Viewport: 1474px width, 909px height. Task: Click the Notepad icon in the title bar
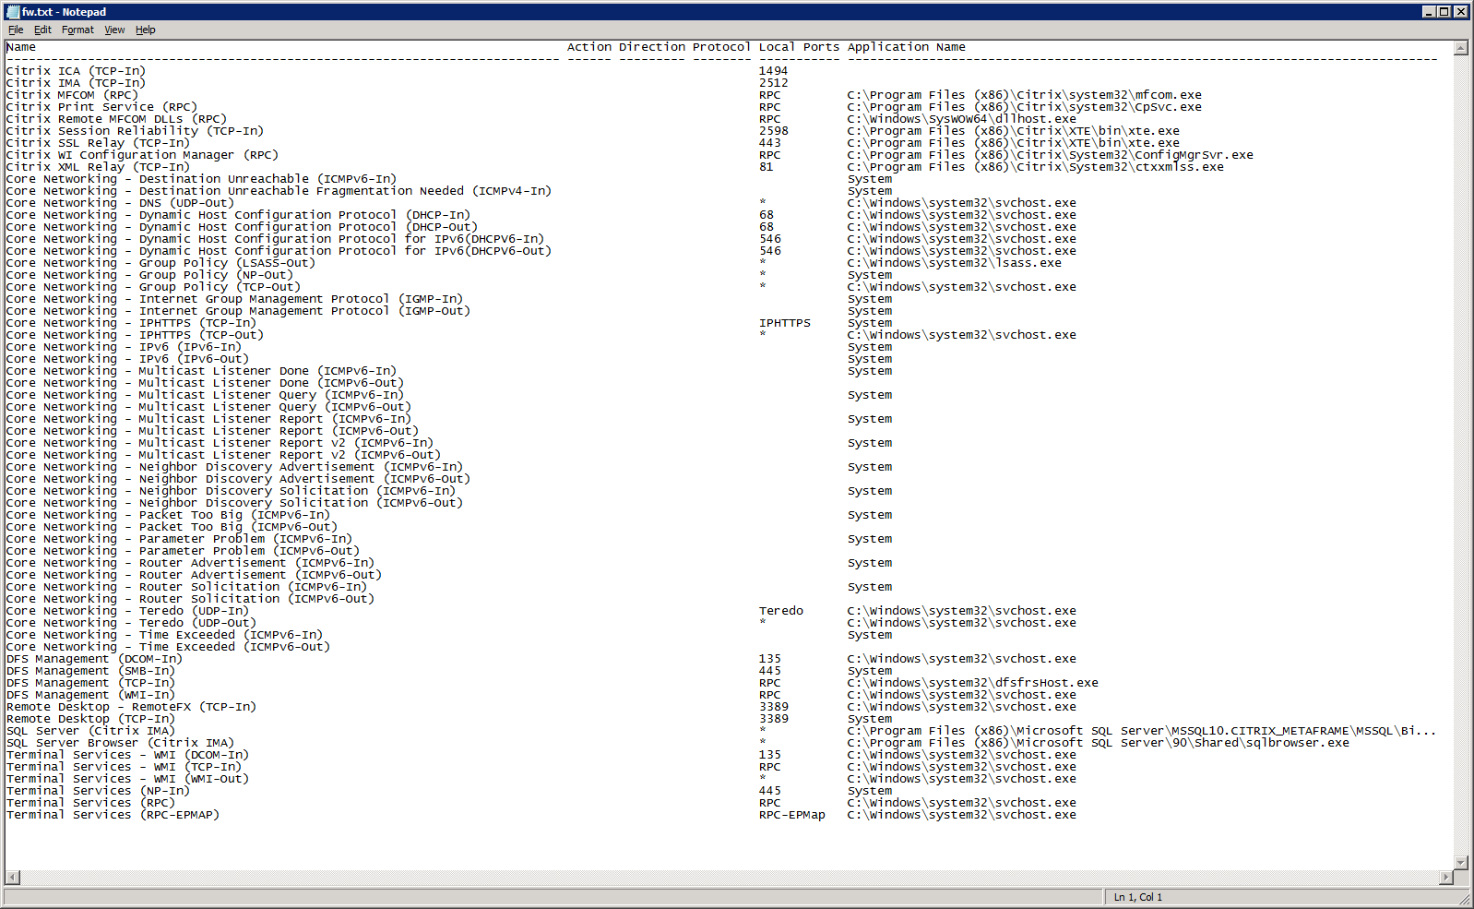click(13, 12)
